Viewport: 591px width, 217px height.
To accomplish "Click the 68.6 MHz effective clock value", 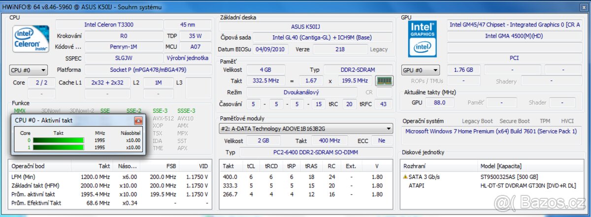I will (98, 203).
